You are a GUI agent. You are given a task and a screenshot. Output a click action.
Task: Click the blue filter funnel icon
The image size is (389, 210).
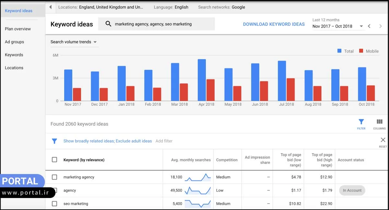[54, 141]
